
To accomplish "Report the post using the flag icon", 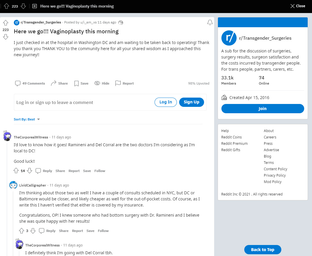I will click(118, 83).
